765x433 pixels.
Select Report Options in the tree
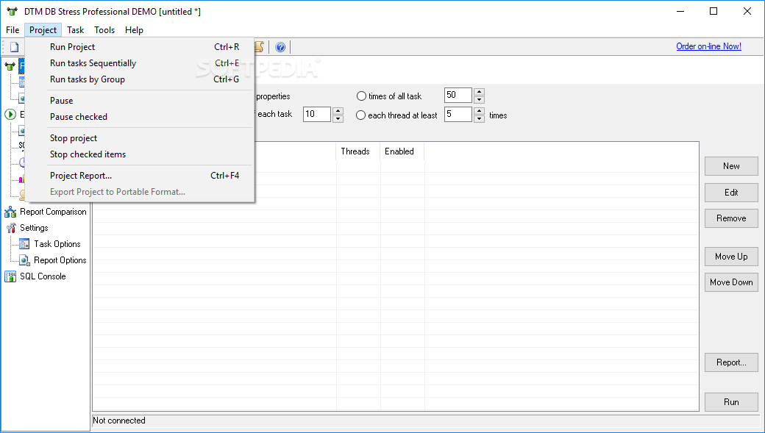[60, 260]
